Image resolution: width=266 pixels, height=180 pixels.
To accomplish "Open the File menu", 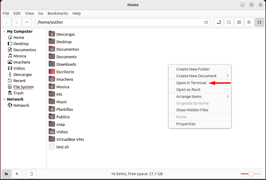I will click(6, 13).
